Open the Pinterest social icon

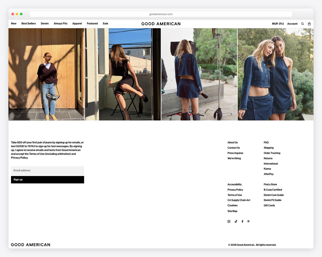248,221
